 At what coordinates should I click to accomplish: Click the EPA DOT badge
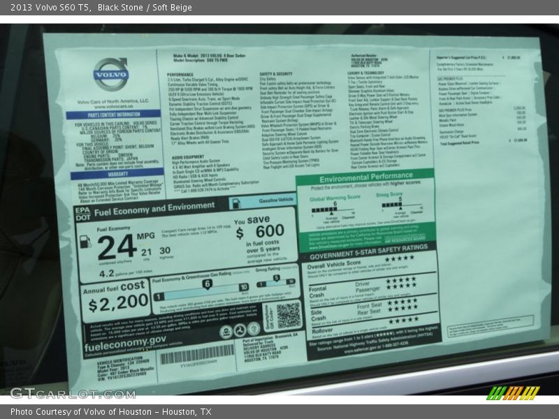pyautogui.click(x=82, y=214)
